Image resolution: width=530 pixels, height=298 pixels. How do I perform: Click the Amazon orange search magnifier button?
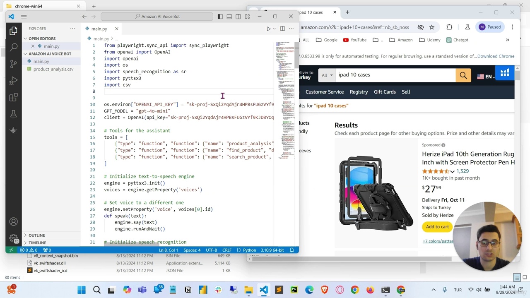(x=463, y=75)
